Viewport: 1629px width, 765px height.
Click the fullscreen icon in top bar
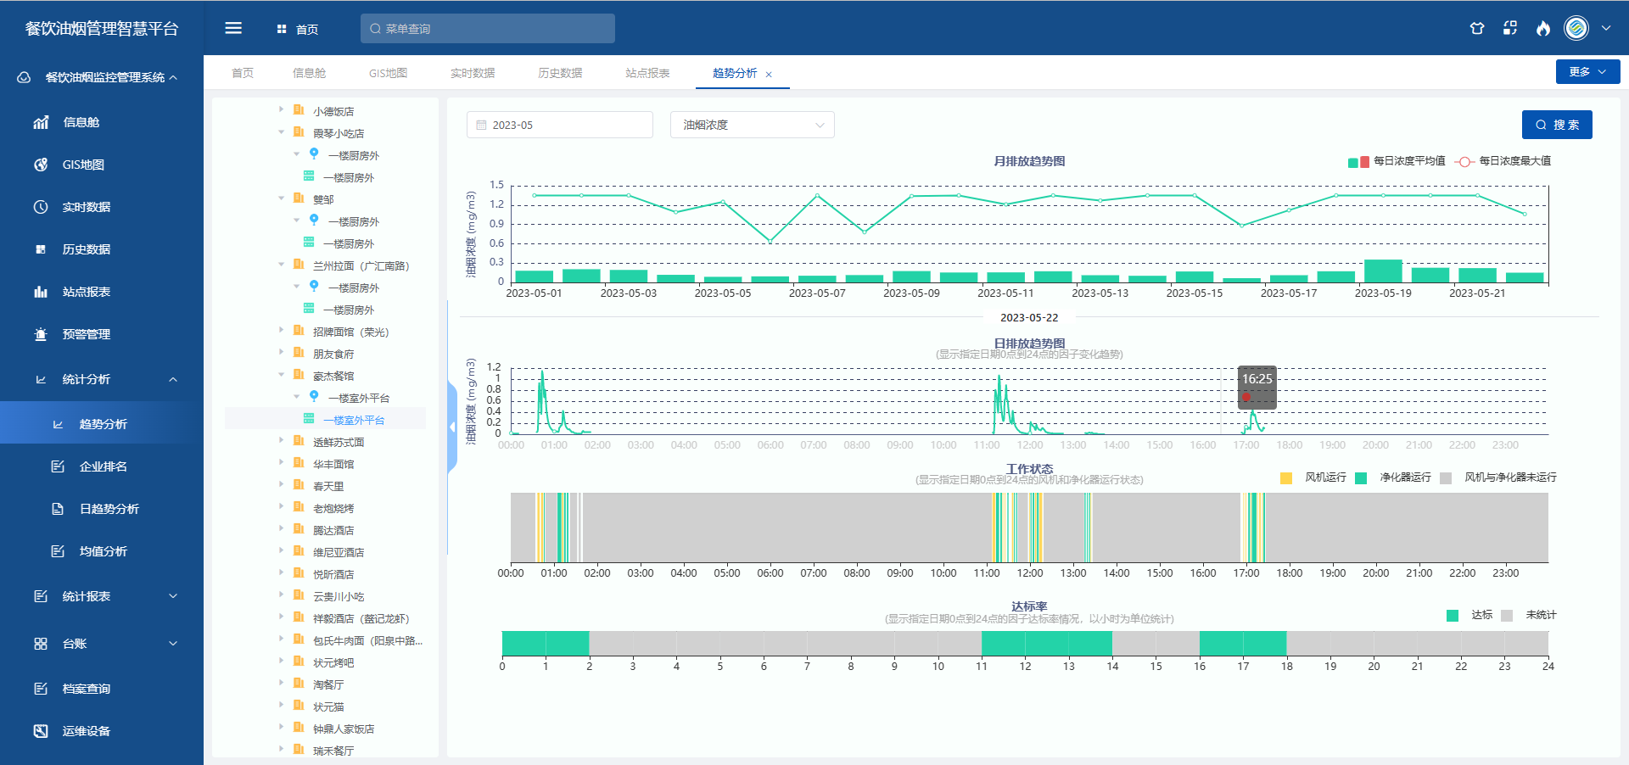[x=1510, y=28]
